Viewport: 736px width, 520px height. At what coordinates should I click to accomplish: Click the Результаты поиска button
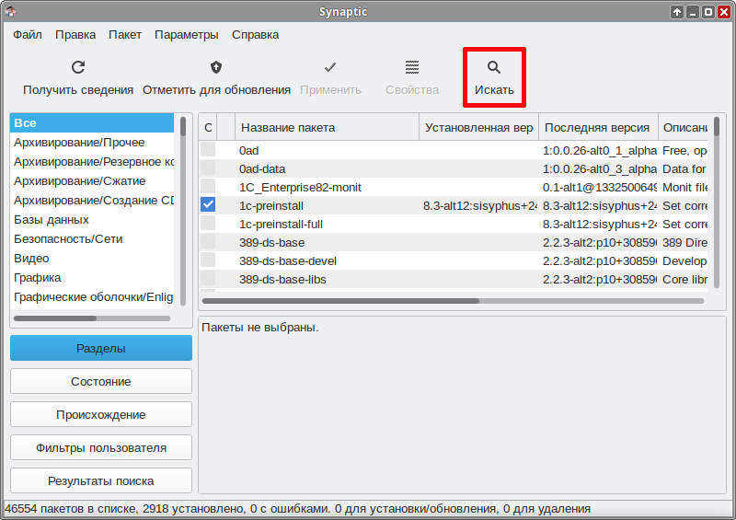point(101,480)
